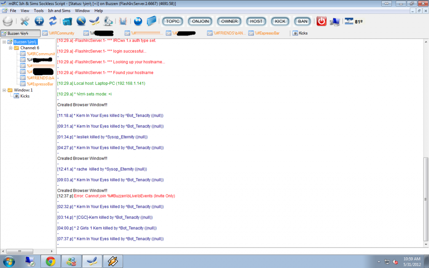Image resolution: width=429 pixels, height=268 pixels.
Task: Collapse the Buzzen server tree node
Action: tap(4, 42)
